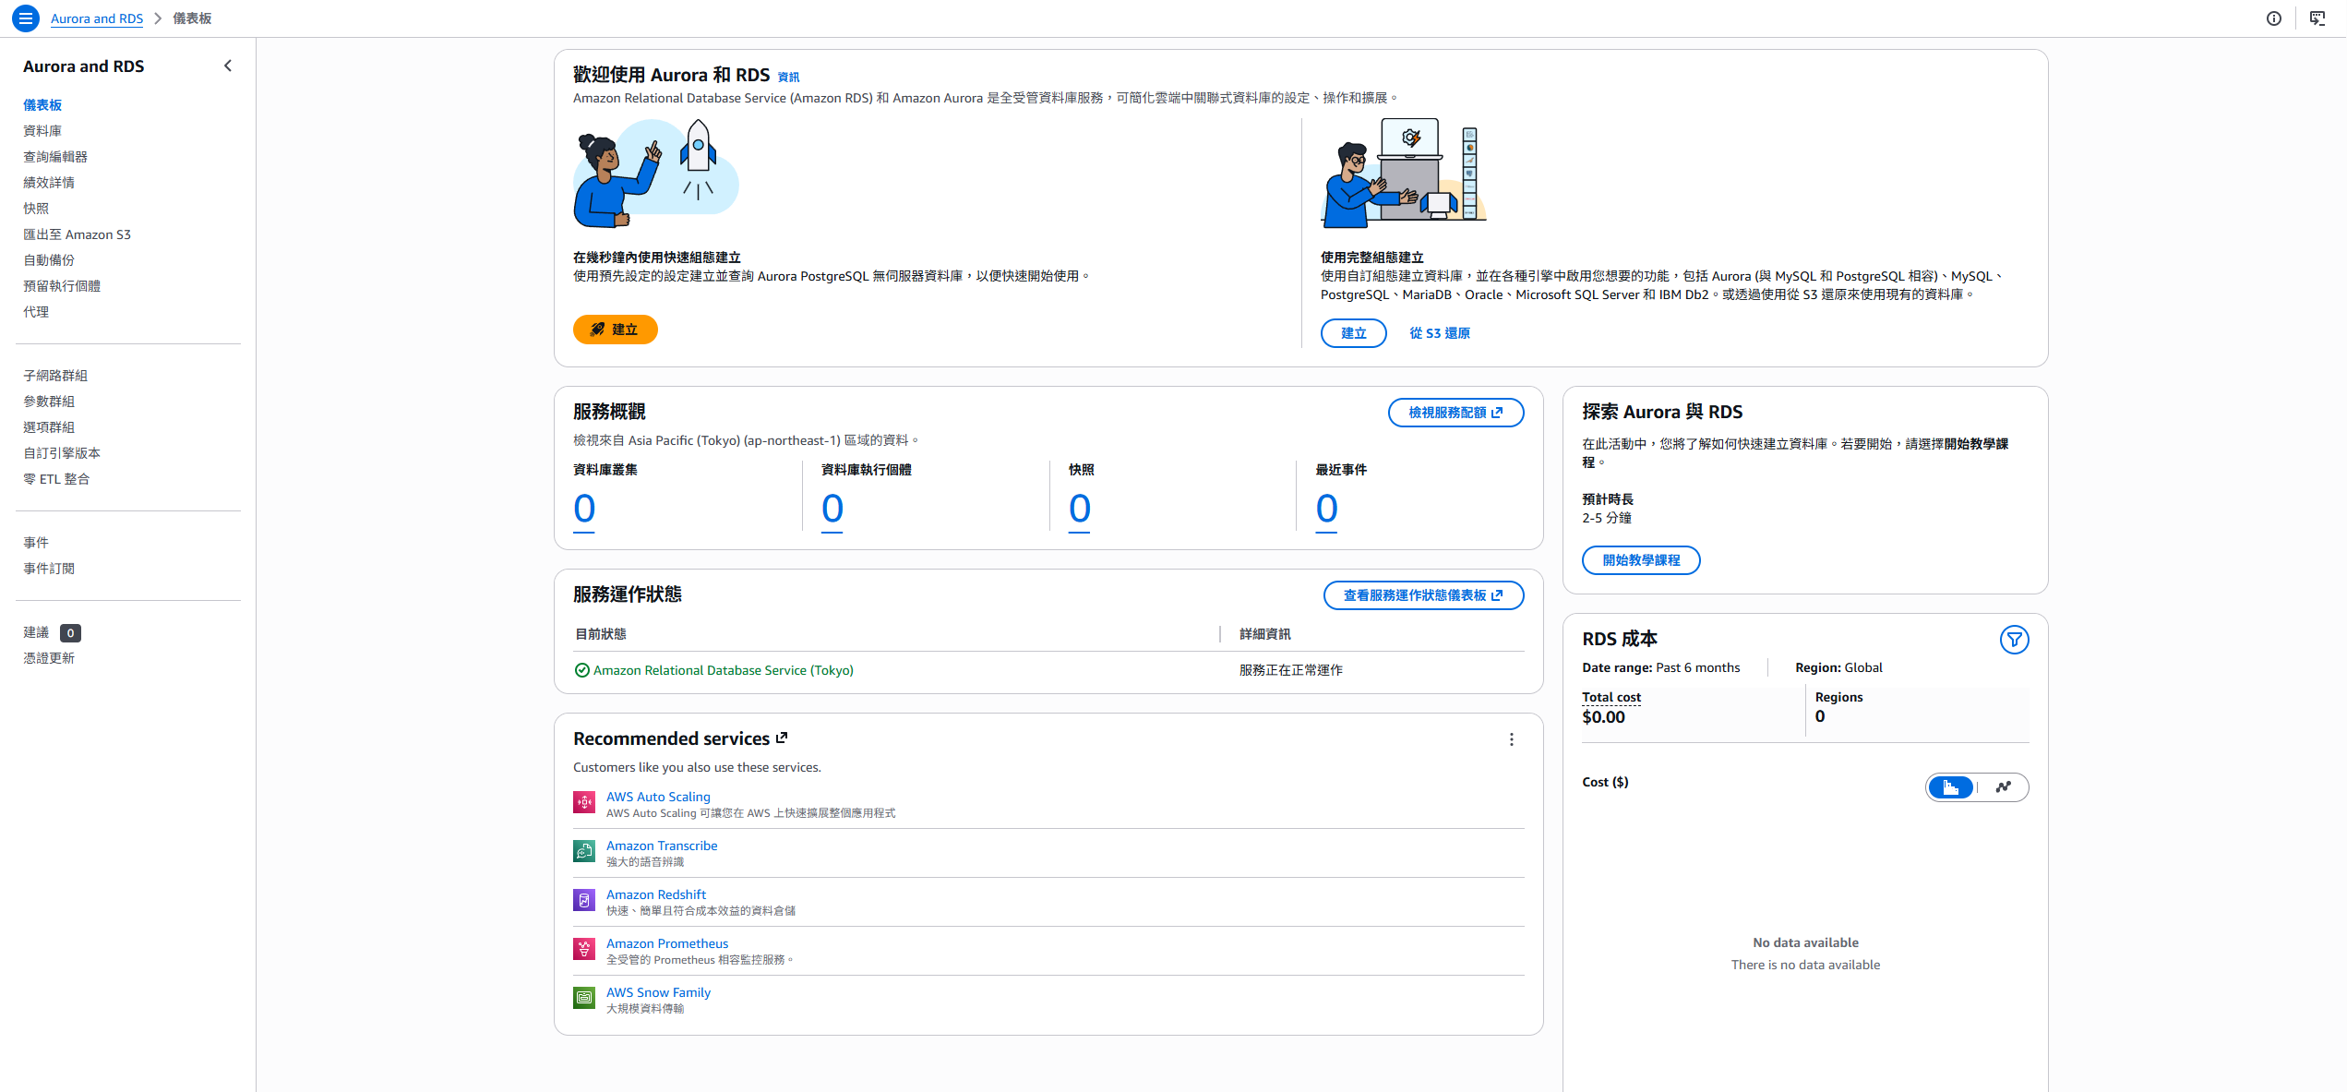Screen dimensions: 2347x1092
Task: Open 資料庫 in the sidebar
Action: click(x=42, y=131)
